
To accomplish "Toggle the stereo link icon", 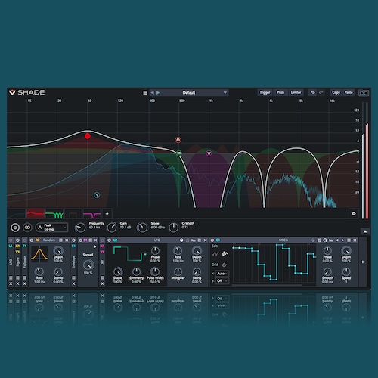I will point(27,228).
